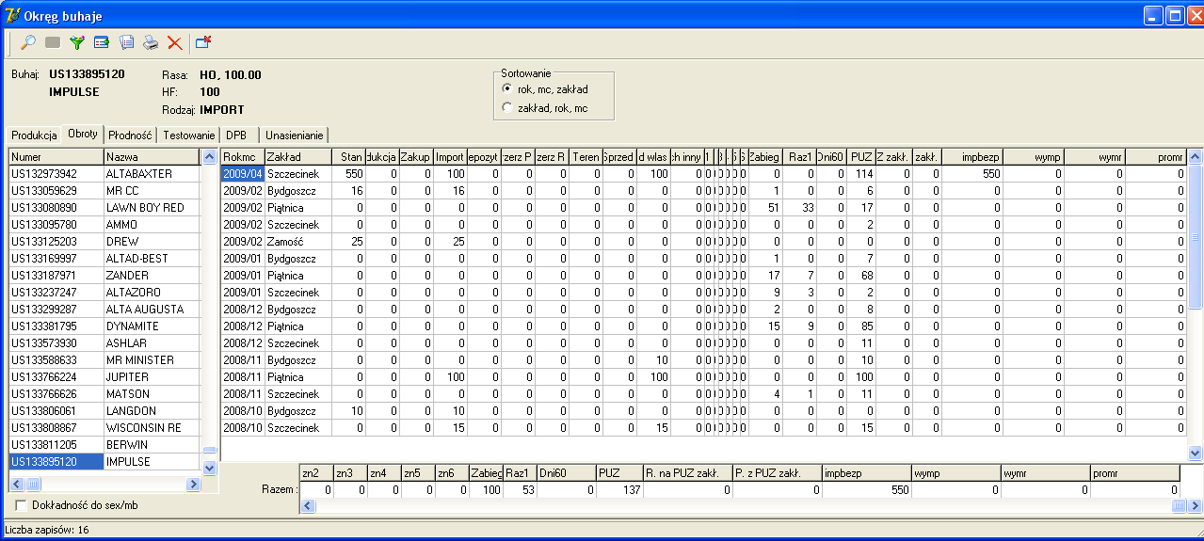Click the 2009/04 Szczecinek record cell
The height and width of the screenshot is (541, 1204).
pyautogui.click(x=297, y=174)
